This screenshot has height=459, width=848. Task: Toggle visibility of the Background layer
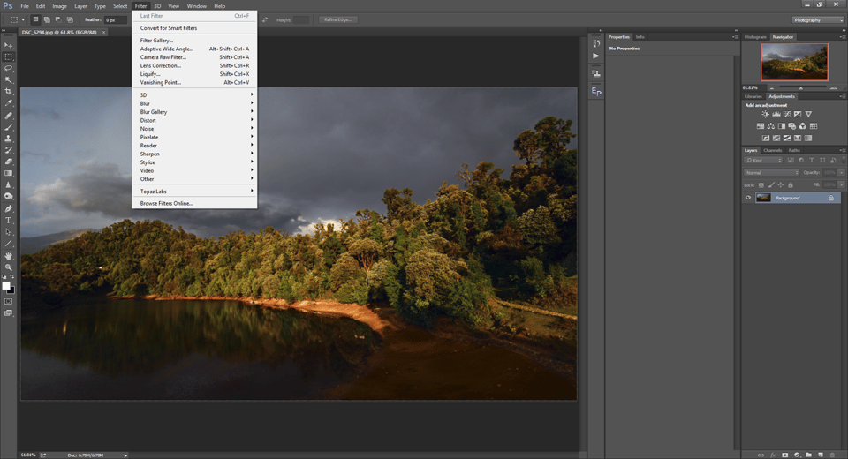click(x=748, y=198)
